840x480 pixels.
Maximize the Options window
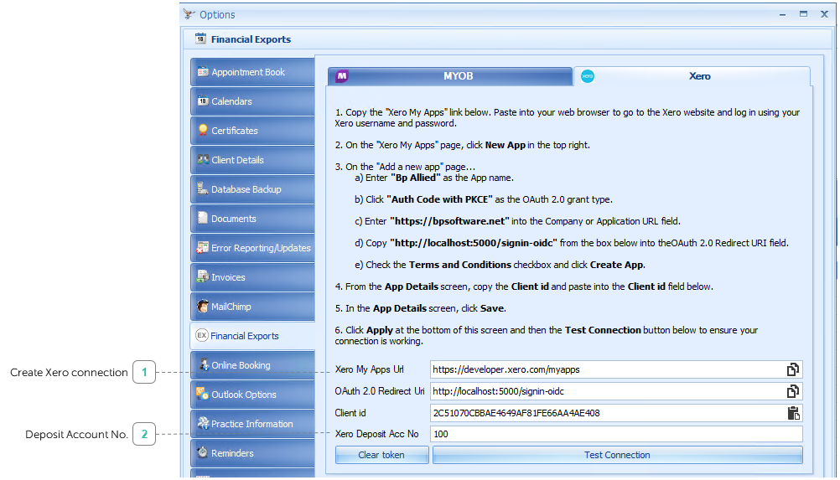[x=804, y=14]
